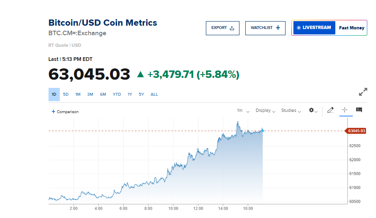Click the export upload icon

tap(232, 28)
